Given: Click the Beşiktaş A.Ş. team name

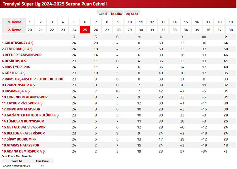Looking at the screenshot, I should click(x=14, y=61).
